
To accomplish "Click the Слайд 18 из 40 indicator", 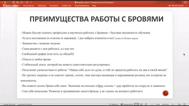I will pos(9,104).
